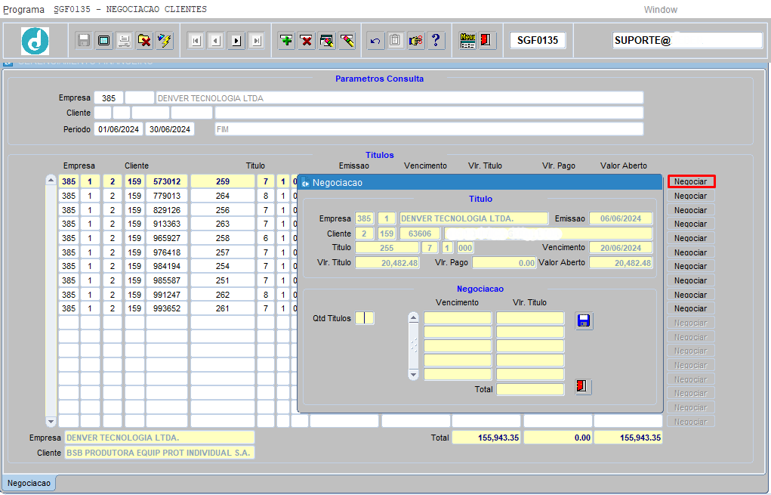Click the Periodo end date 30/06/2024

[170, 129]
